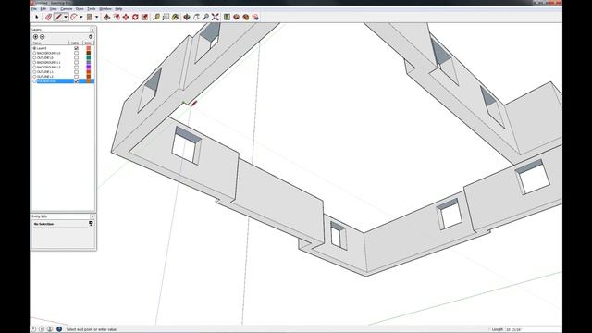Open the Window menu
The width and height of the screenshot is (592, 333).
pos(105,8)
